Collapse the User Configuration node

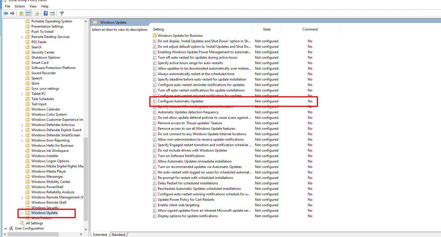5,228
